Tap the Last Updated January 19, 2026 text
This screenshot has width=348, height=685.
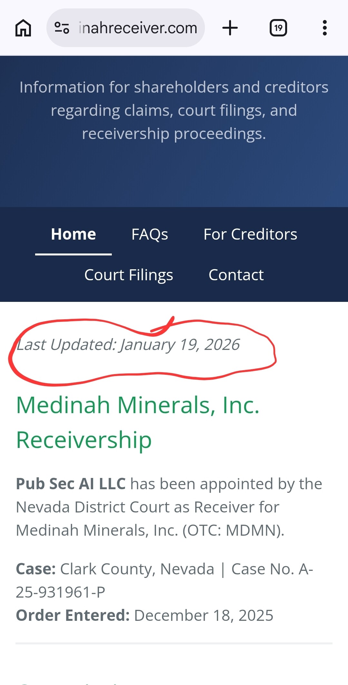click(x=128, y=344)
